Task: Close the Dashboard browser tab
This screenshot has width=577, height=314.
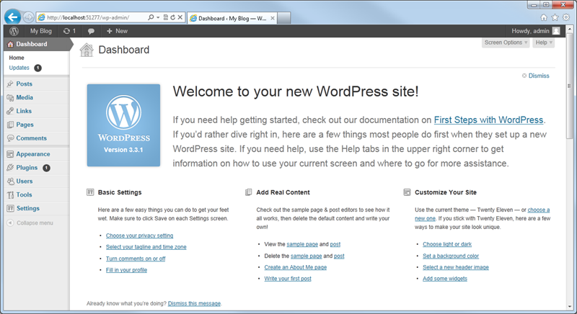Action: [x=273, y=18]
